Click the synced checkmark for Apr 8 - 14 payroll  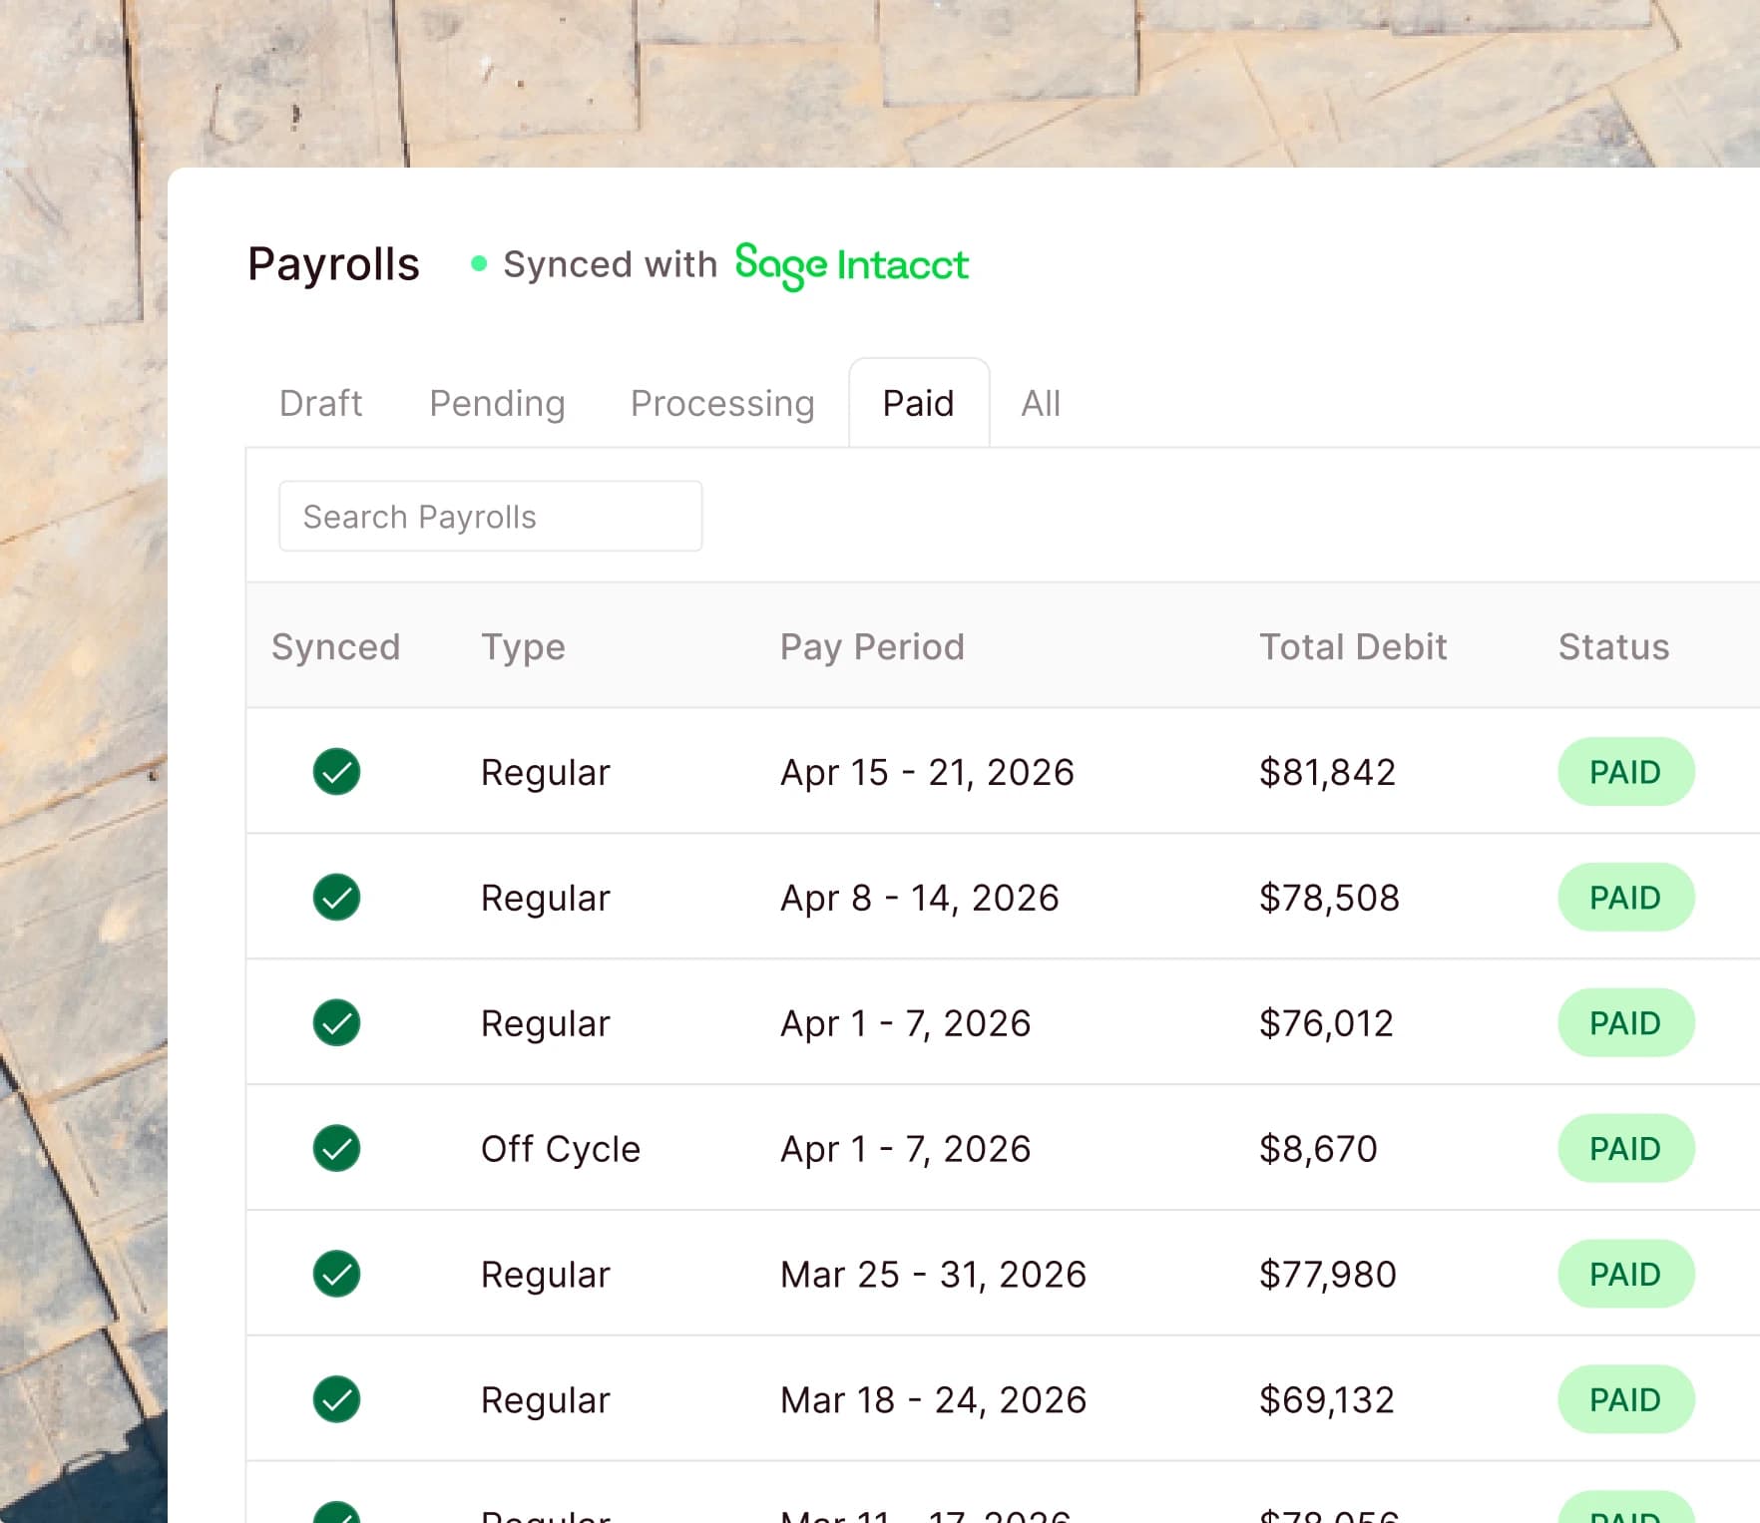point(336,898)
